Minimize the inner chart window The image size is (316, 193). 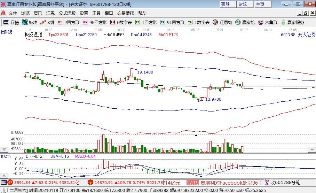300,13
